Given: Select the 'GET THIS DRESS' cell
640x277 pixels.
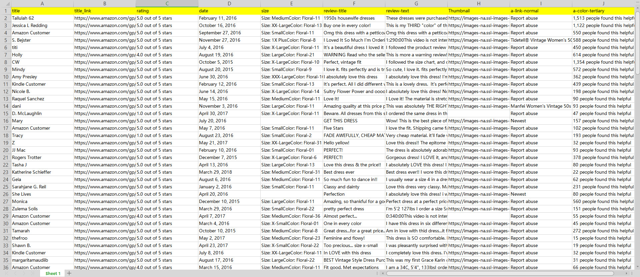Looking at the screenshot, I should [x=354, y=121].
